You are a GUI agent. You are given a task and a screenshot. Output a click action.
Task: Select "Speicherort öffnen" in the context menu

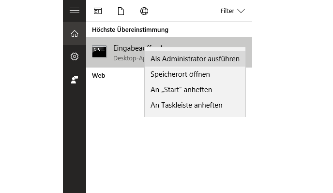(180, 74)
